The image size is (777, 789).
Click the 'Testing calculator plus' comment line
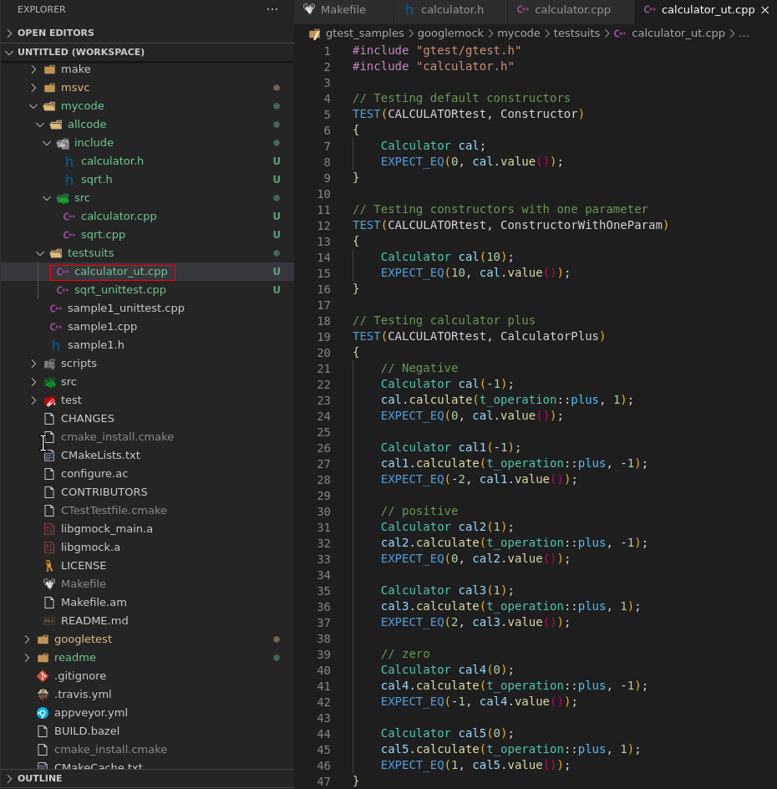pyautogui.click(x=444, y=321)
